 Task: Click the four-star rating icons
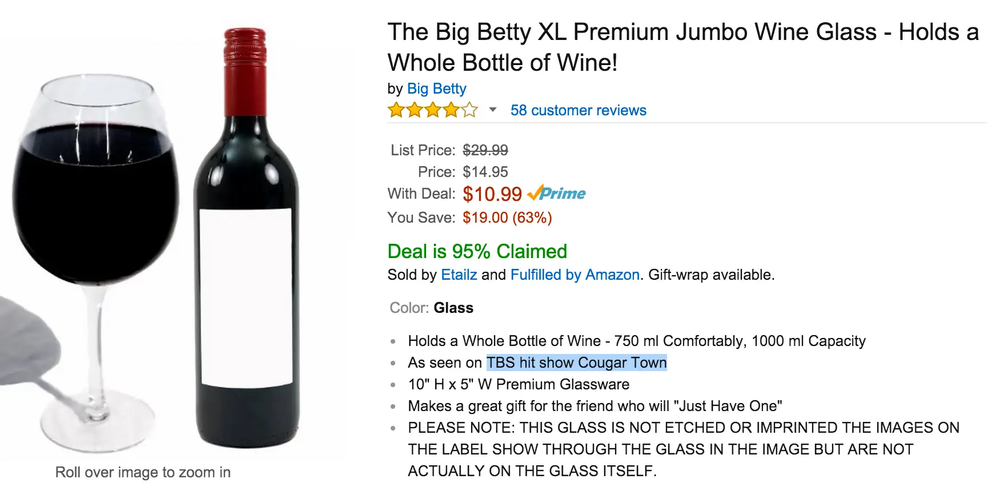pos(432,110)
